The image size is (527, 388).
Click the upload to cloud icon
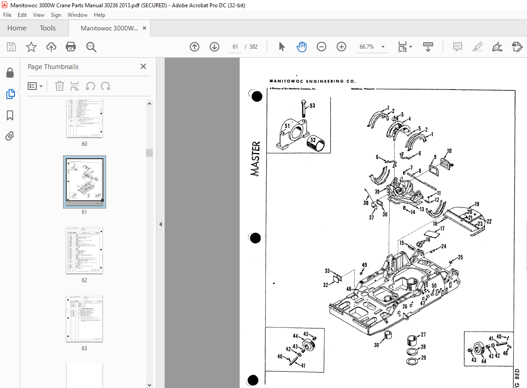51,47
